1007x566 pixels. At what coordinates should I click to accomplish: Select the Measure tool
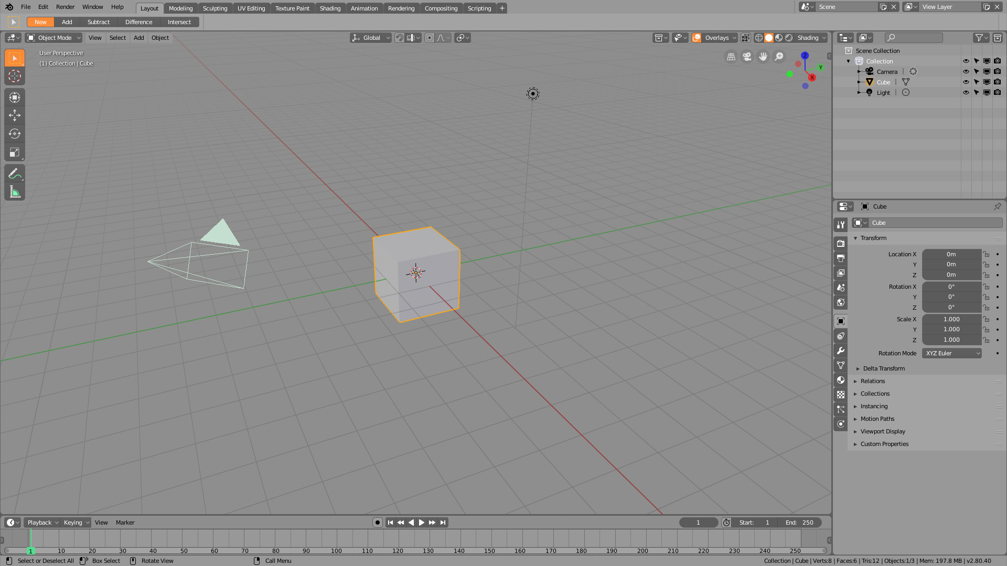[14, 191]
